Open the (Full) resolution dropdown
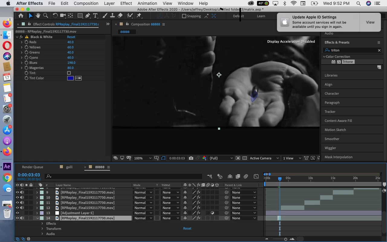 point(221,158)
